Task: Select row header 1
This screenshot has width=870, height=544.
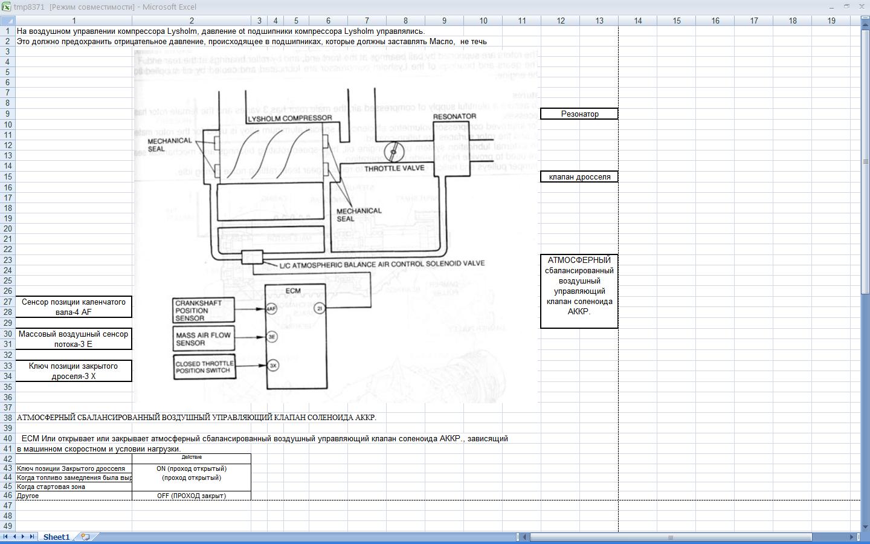Action: pyautogui.click(x=7, y=31)
